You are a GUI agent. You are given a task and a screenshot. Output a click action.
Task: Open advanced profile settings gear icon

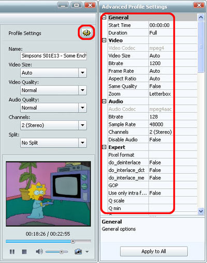86,32
